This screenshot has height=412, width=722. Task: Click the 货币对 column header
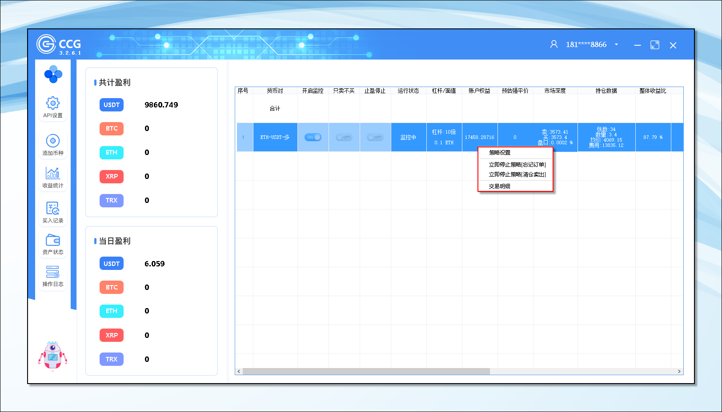point(275,91)
